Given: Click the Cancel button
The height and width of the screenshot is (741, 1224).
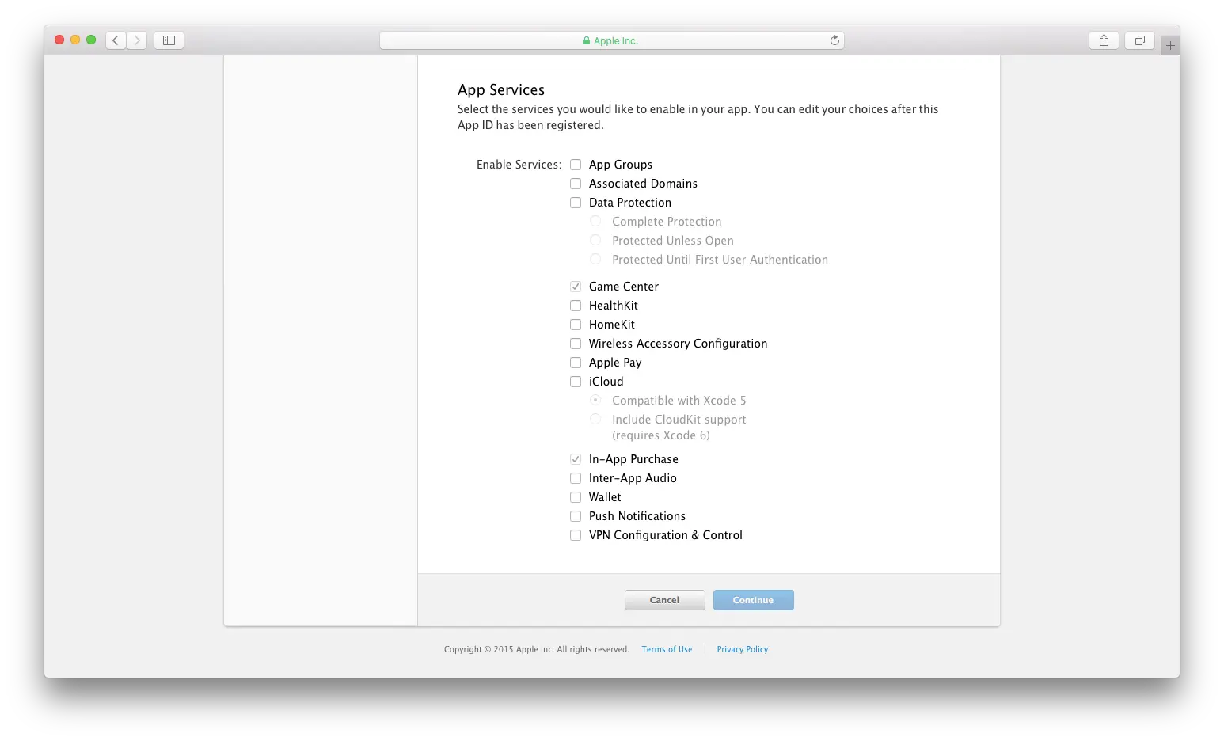Looking at the screenshot, I should click(664, 600).
